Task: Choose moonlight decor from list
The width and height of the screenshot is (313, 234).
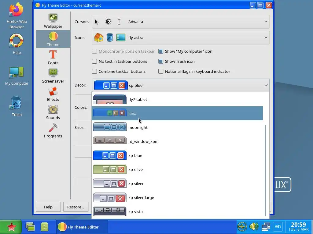Action: click(177, 127)
